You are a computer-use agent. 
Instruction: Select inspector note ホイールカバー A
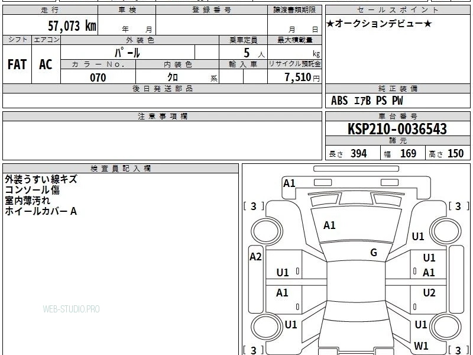pos(41,211)
